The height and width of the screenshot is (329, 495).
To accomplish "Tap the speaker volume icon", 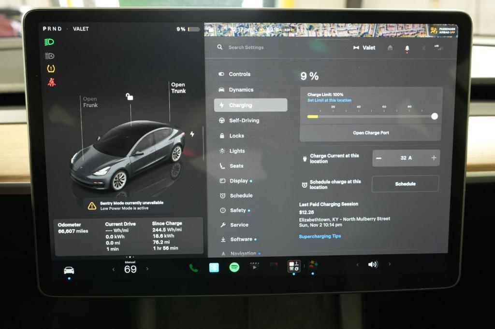I will (x=373, y=264).
